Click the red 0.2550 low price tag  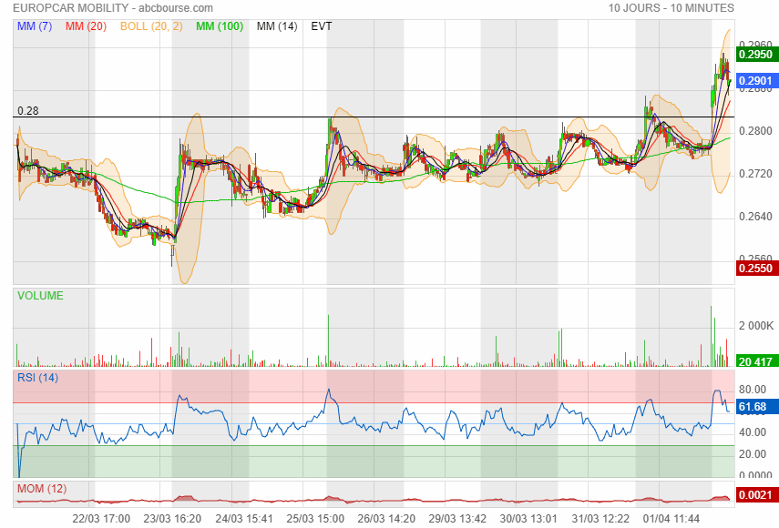[x=754, y=269]
